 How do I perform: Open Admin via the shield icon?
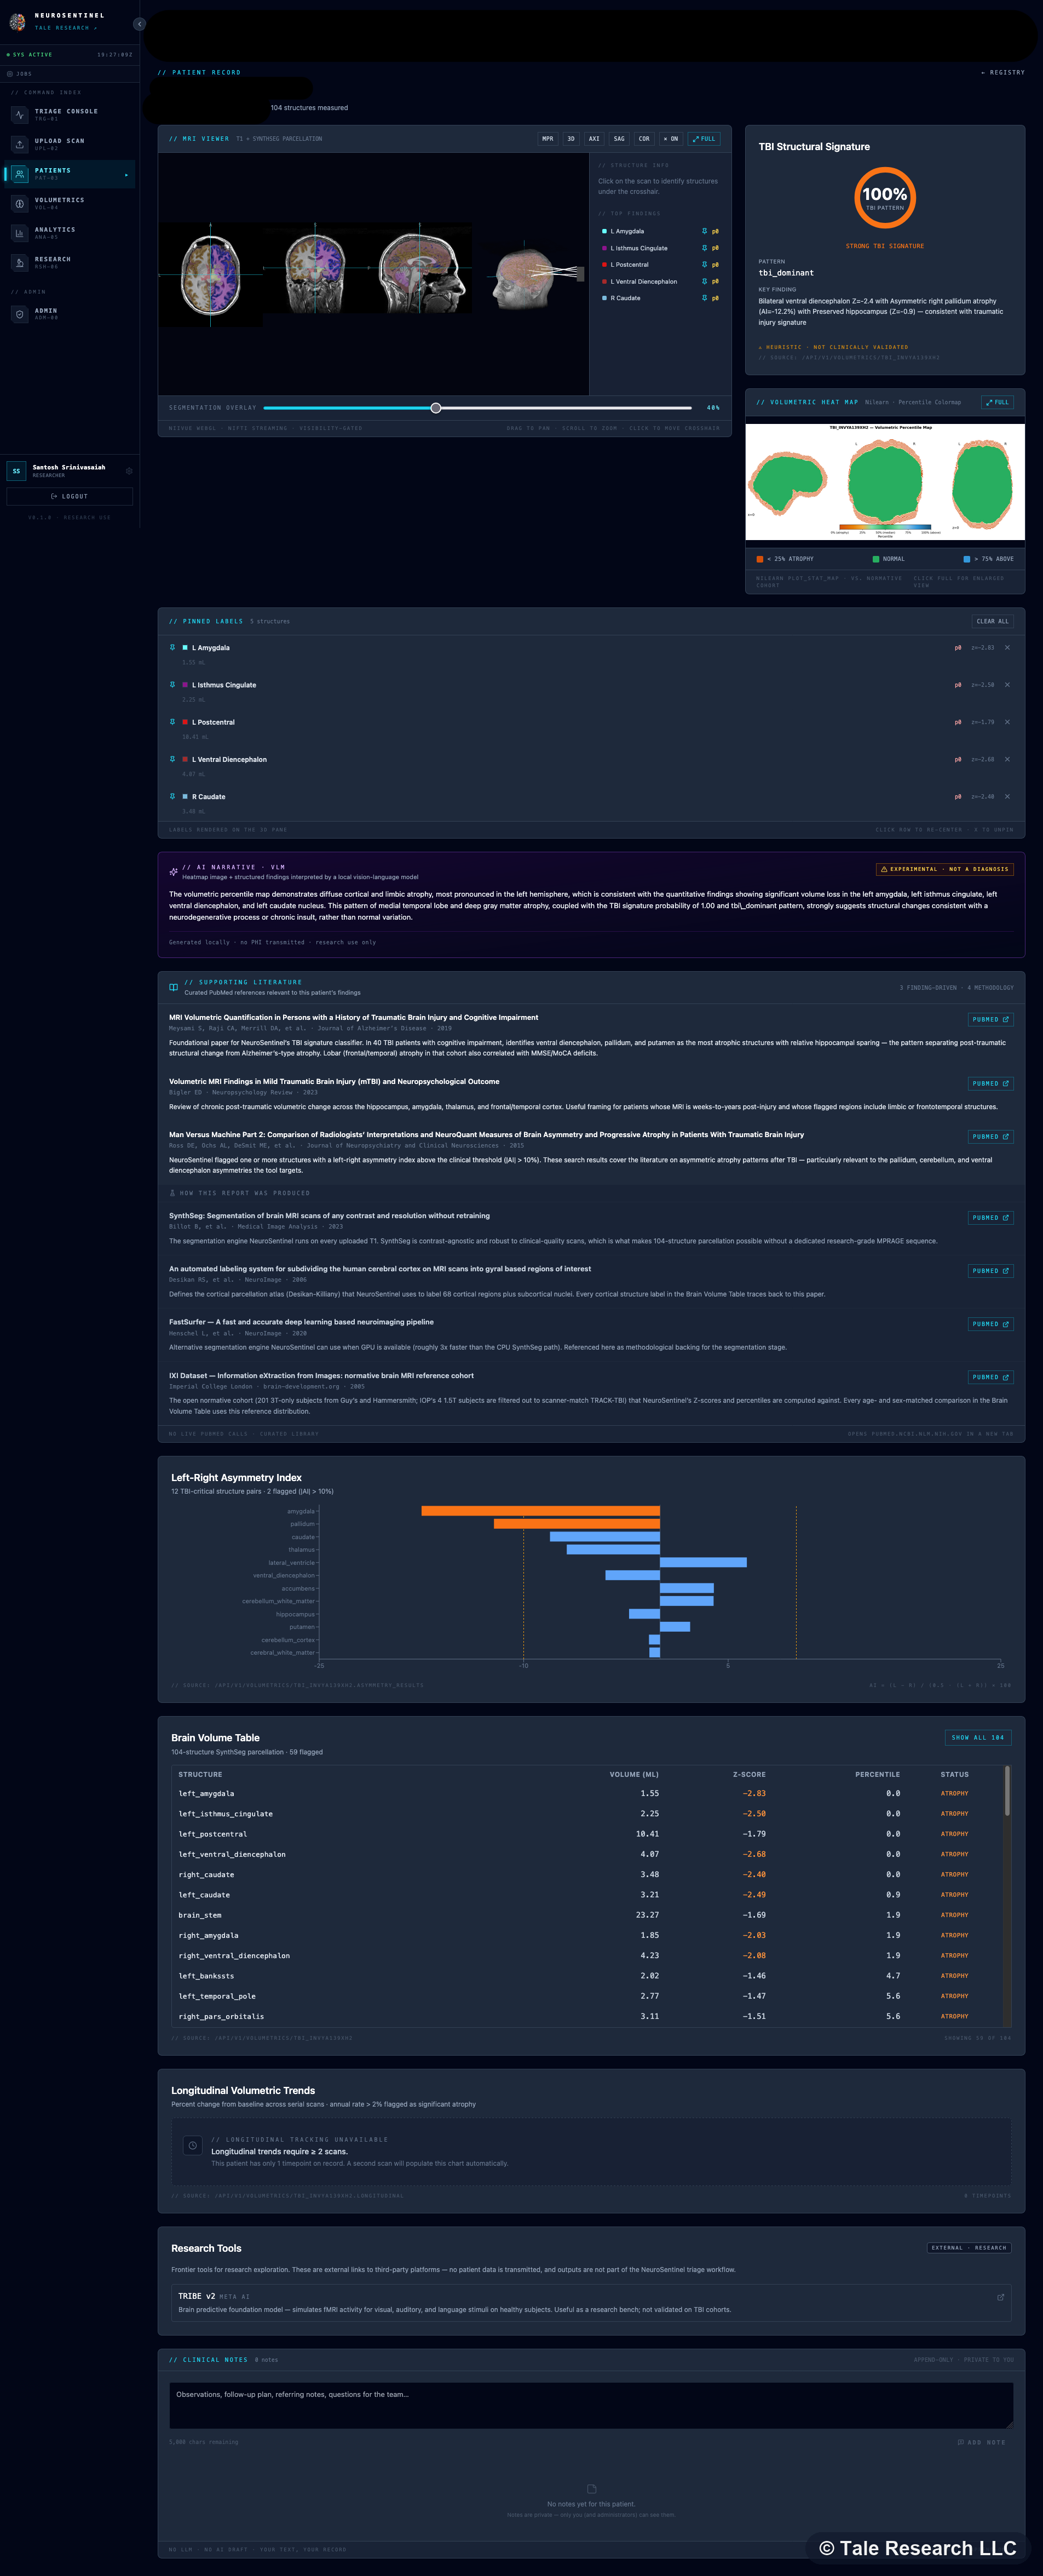20,314
